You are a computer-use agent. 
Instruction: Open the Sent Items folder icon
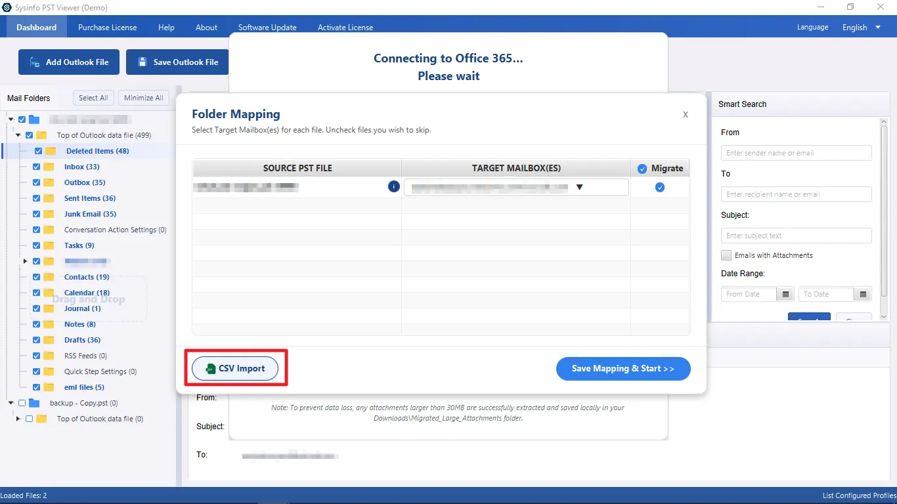pos(49,198)
